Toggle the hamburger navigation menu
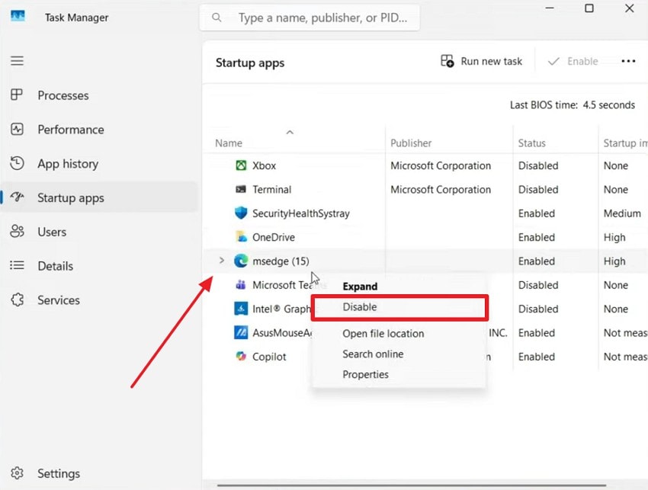 point(17,61)
